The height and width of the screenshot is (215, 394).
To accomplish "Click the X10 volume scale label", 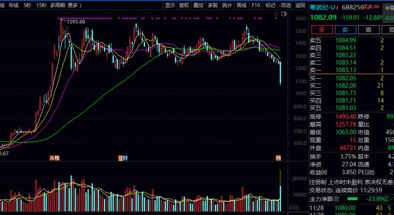I will pos(293,208).
